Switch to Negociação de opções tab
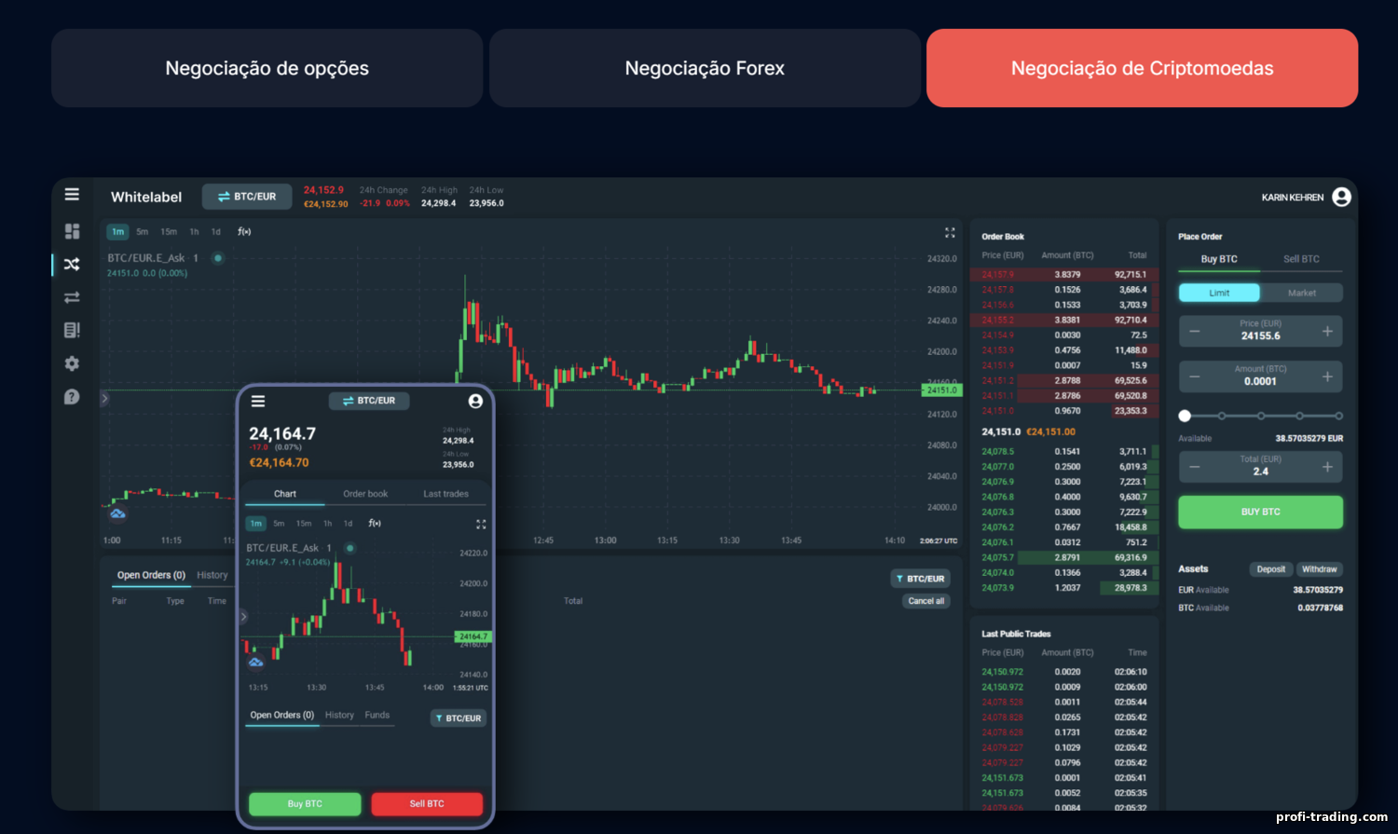This screenshot has height=834, width=1398. click(267, 68)
